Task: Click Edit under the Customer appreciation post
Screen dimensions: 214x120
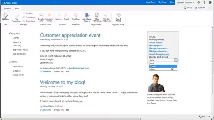Action: coord(68,71)
